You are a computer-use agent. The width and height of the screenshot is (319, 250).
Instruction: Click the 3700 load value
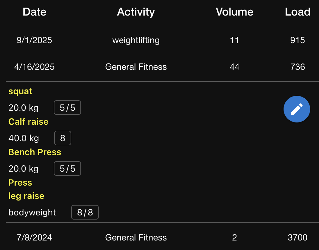point(297,238)
